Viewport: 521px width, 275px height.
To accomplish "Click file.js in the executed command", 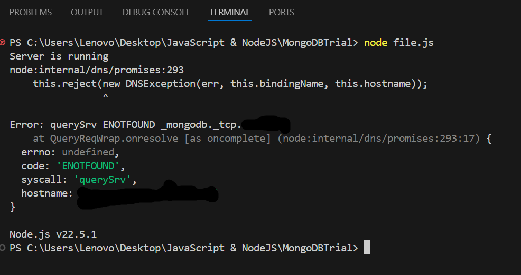I will (x=413, y=42).
